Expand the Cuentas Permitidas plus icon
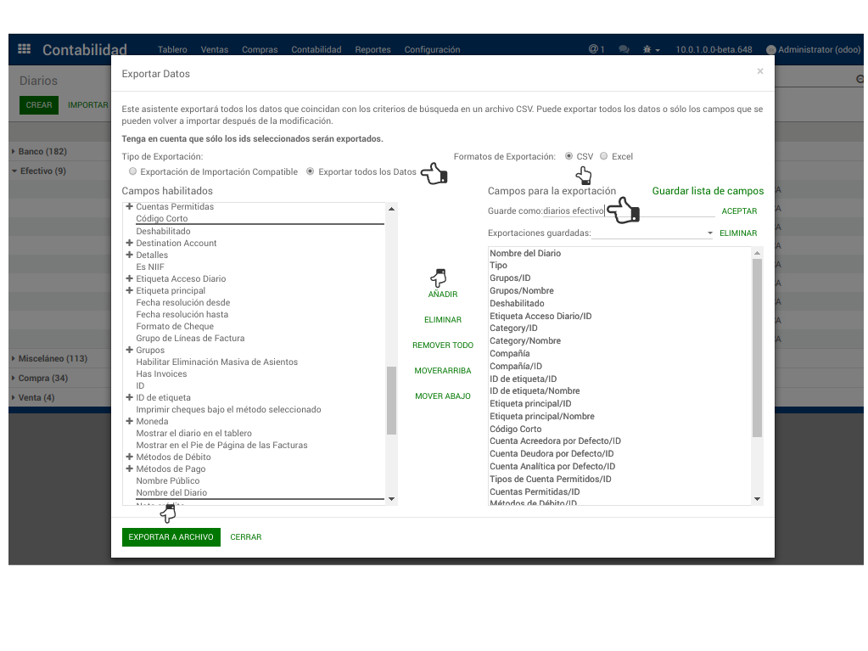868x651 pixels. point(129,207)
